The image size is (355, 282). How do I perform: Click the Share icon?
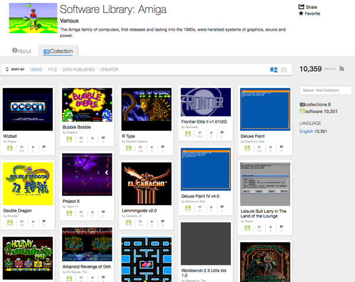(301, 7)
